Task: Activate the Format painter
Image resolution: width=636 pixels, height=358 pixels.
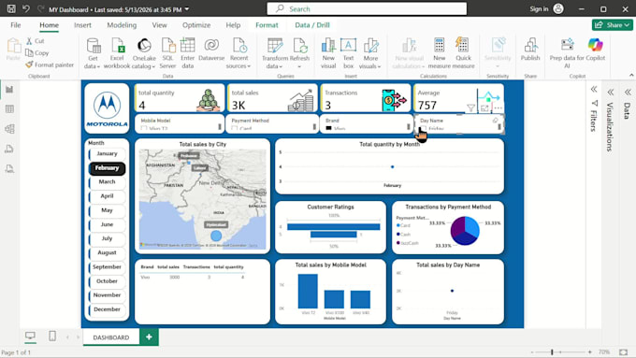Action: coord(50,64)
